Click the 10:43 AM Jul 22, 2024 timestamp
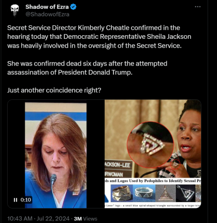The height and width of the screenshot is (223, 217). tap(38, 219)
